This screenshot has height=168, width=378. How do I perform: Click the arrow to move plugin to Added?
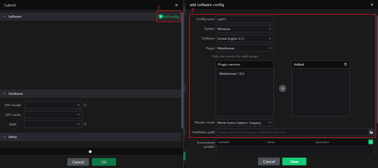click(x=282, y=88)
